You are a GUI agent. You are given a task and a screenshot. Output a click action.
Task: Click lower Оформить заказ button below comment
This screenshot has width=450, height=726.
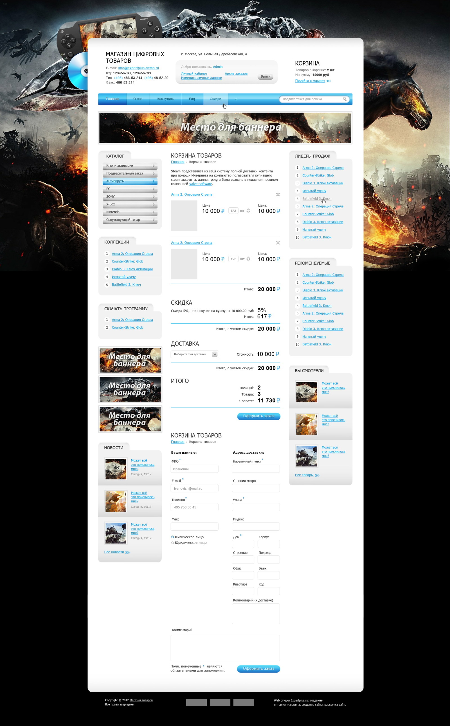click(x=258, y=669)
